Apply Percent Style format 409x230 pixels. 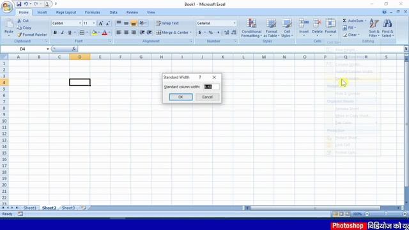tap(210, 33)
